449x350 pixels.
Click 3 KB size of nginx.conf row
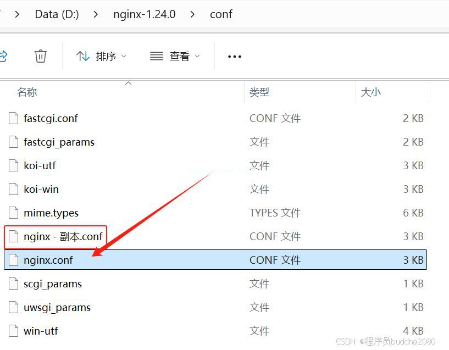click(413, 260)
